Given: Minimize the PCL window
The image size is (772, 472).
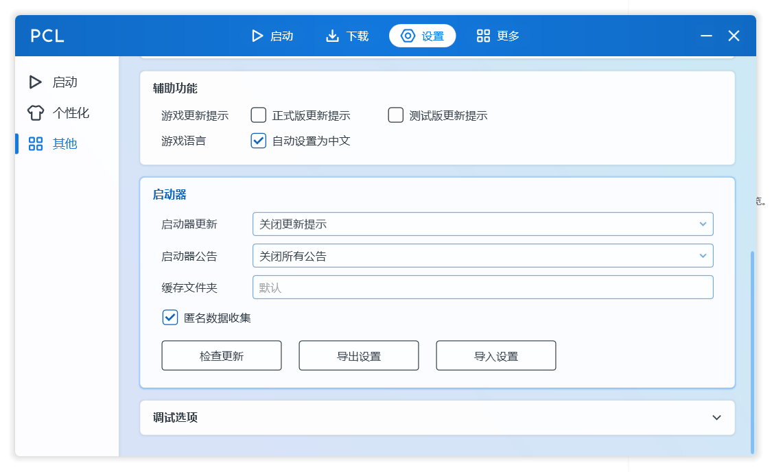Looking at the screenshot, I should coord(707,36).
